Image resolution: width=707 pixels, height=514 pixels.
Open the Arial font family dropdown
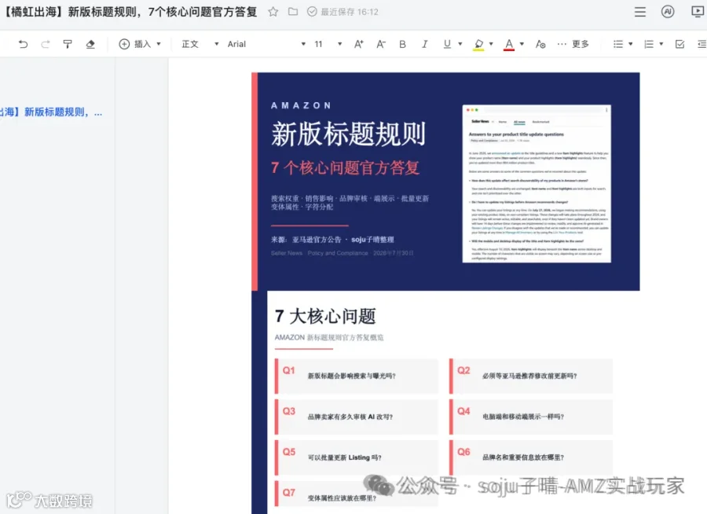pos(266,44)
